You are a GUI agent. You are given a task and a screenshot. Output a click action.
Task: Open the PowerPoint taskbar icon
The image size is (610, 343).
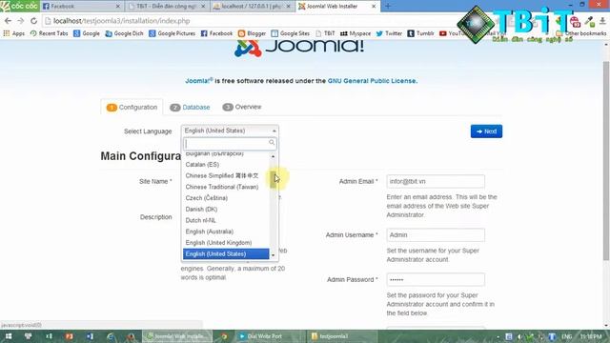[x=70, y=336]
